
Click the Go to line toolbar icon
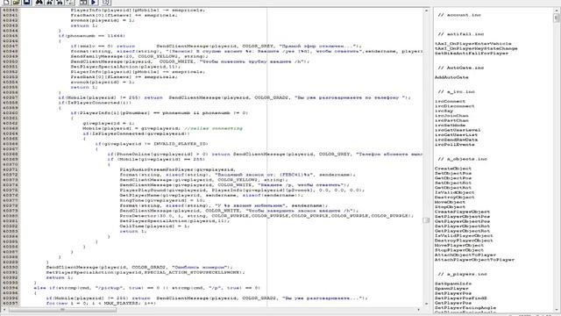pyautogui.click(x=70, y=2)
